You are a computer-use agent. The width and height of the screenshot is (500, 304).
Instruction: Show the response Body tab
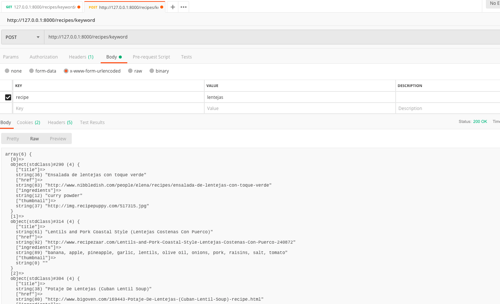pyautogui.click(x=6, y=123)
